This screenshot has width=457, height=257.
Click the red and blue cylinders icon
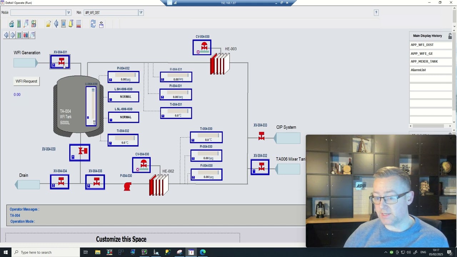coord(25,35)
